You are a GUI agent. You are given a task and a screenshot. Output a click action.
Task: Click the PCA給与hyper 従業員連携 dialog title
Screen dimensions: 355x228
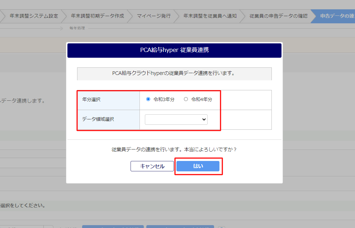(x=174, y=50)
